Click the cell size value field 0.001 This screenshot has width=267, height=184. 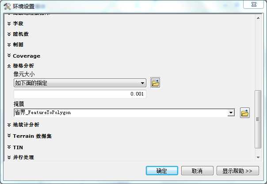80,94
